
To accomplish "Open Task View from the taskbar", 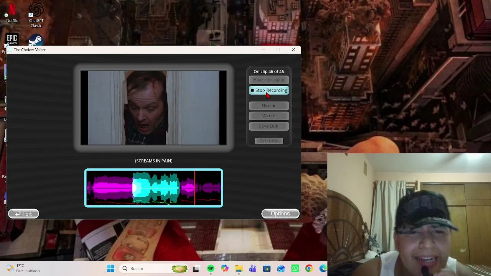I will pyautogui.click(x=196, y=268).
